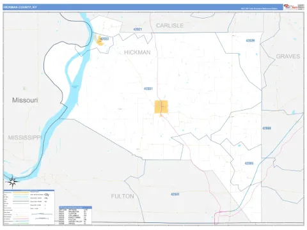Select the CARLISLE county label
This screenshot has height=230, width=307.
169,26
